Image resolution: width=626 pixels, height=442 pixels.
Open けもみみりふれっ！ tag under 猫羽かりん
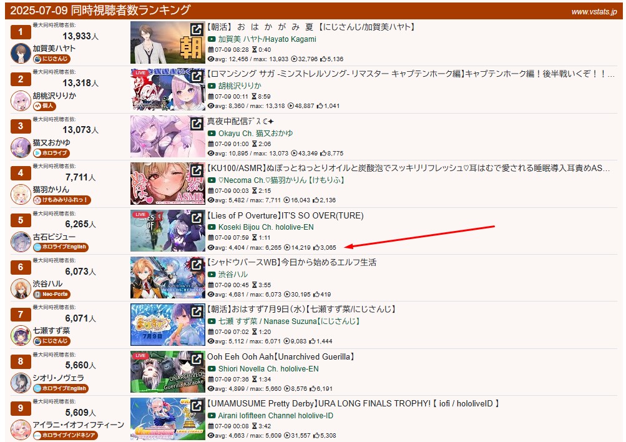(62, 200)
